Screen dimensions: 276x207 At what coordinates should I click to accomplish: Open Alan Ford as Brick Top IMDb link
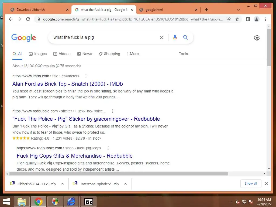pos(68,84)
